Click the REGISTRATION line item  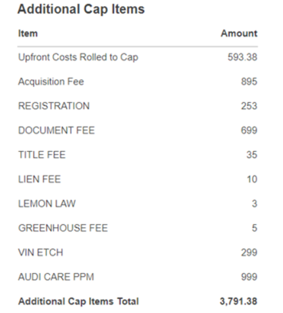(54, 106)
